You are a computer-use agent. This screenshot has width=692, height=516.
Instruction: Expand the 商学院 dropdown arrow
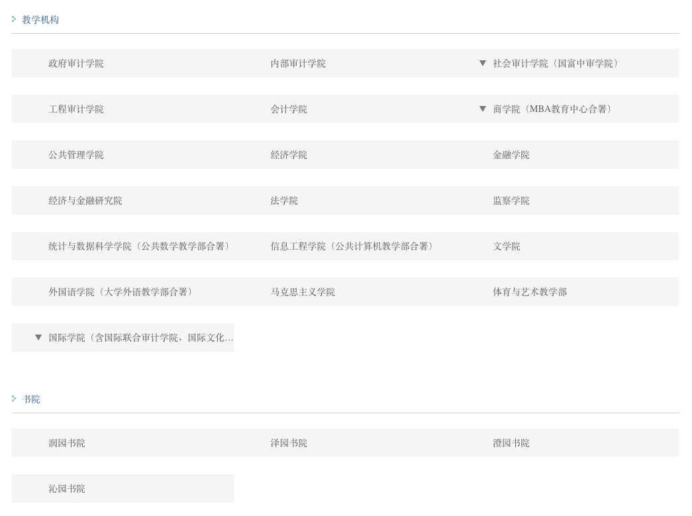tap(482, 109)
